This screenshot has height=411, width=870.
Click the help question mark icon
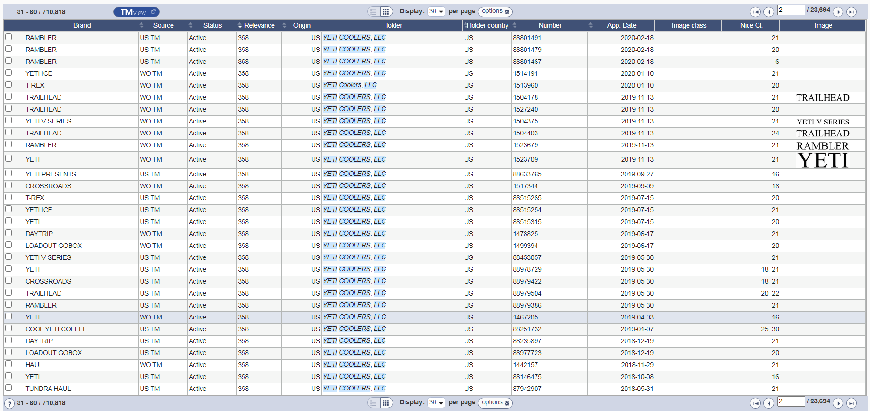pos(10,403)
